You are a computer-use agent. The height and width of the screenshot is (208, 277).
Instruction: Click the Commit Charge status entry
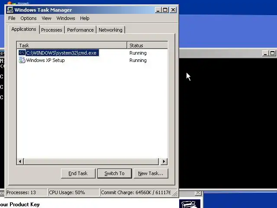[x=135, y=192]
